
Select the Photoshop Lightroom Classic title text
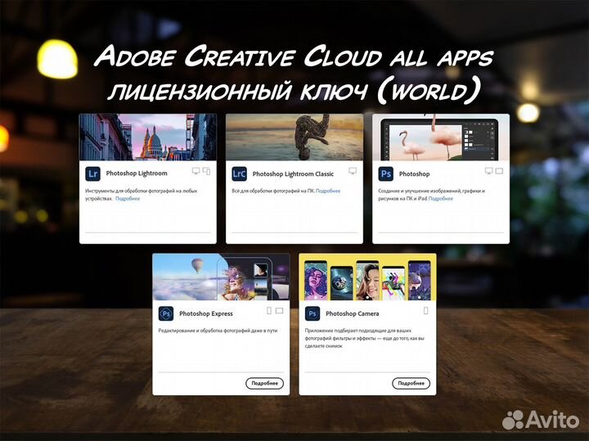(293, 174)
